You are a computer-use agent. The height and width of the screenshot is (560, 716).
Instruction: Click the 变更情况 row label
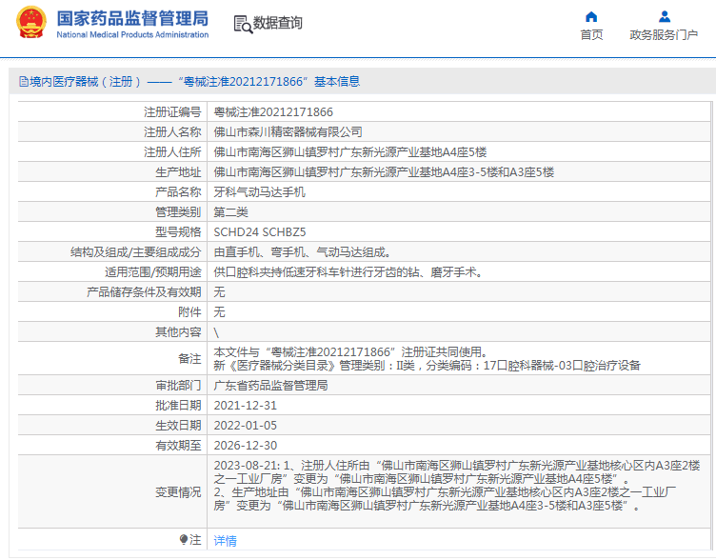[x=178, y=491]
